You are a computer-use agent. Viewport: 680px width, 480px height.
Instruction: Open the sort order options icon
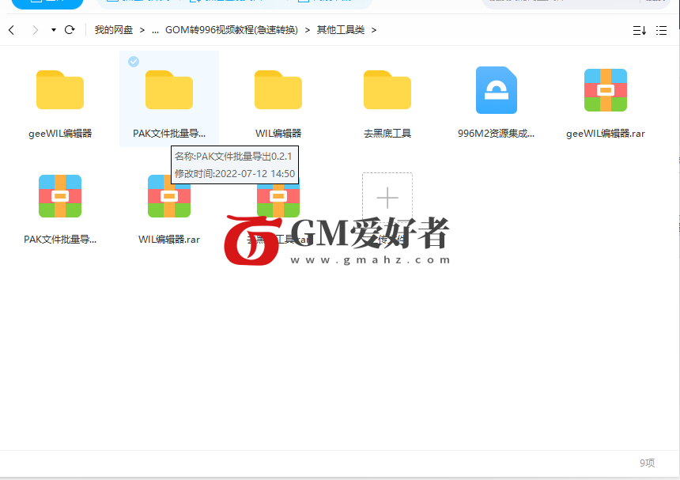point(639,30)
